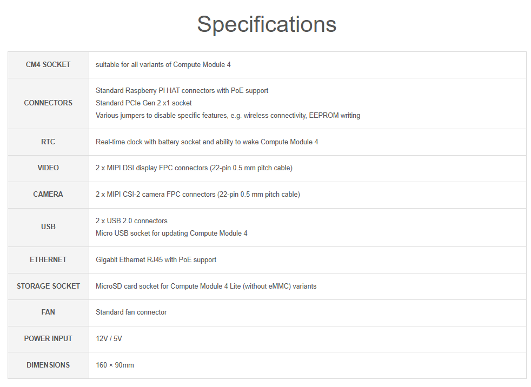The height and width of the screenshot is (387, 531).
Task: Click the USB row label
Action: click(x=48, y=227)
